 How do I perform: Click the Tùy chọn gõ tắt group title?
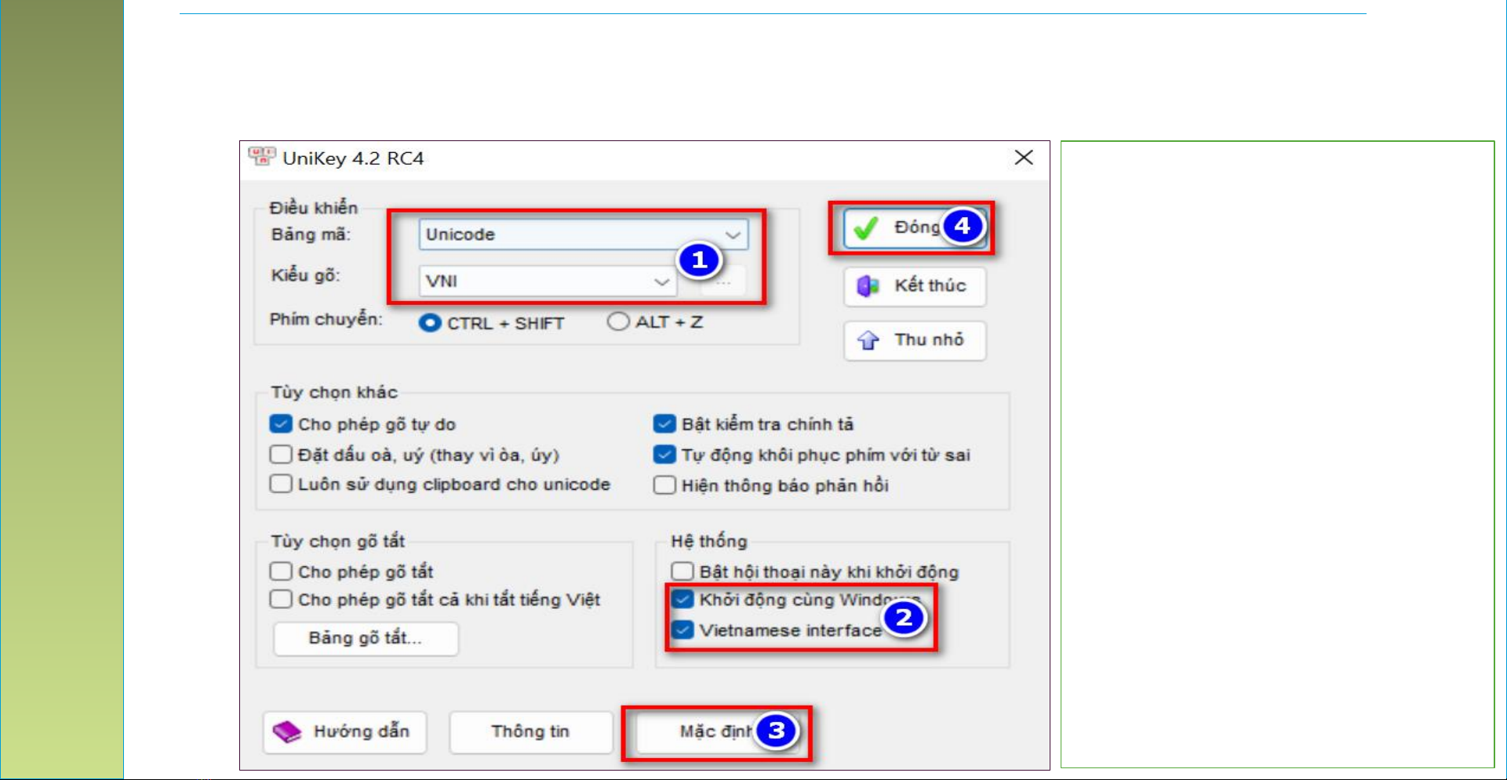click(337, 541)
